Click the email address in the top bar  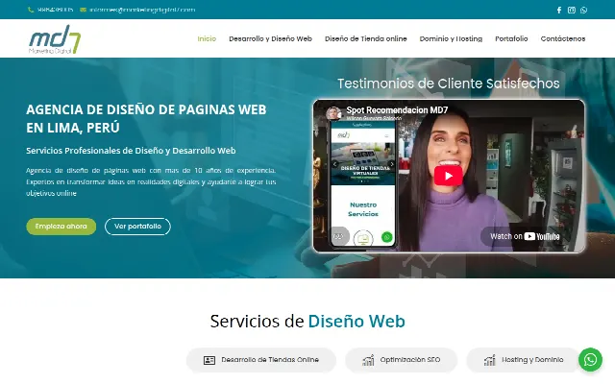click(x=142, y=10)
